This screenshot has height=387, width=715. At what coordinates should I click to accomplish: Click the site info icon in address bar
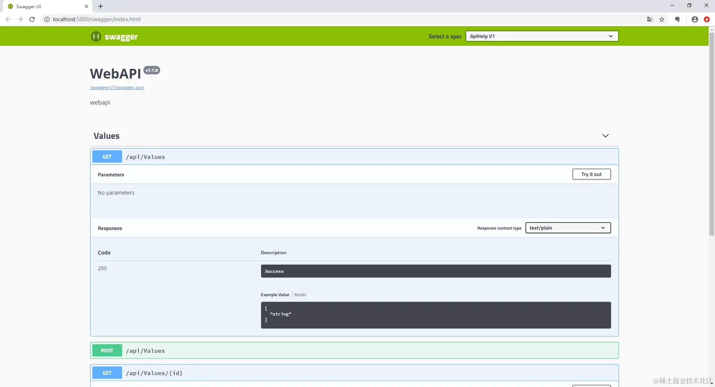click(47, 19)
